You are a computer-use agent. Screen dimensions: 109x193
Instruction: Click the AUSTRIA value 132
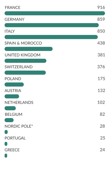(101, 90)
